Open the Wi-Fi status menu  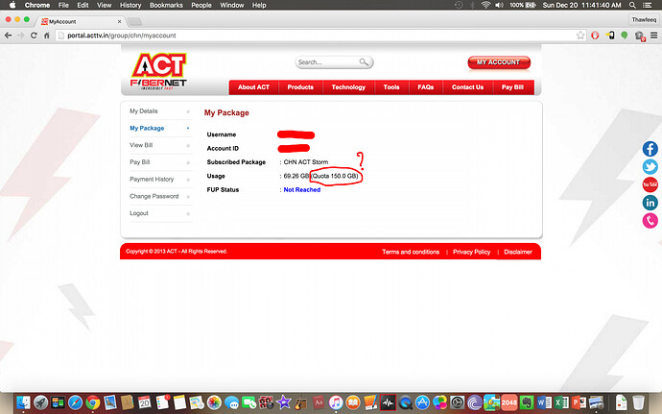(485, 5)
